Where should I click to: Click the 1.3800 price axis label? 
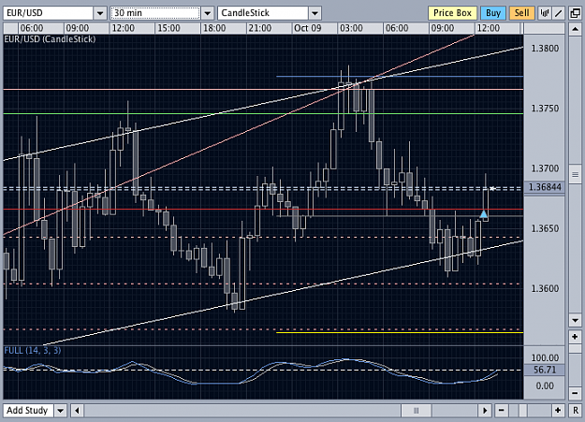coord(545,49)
